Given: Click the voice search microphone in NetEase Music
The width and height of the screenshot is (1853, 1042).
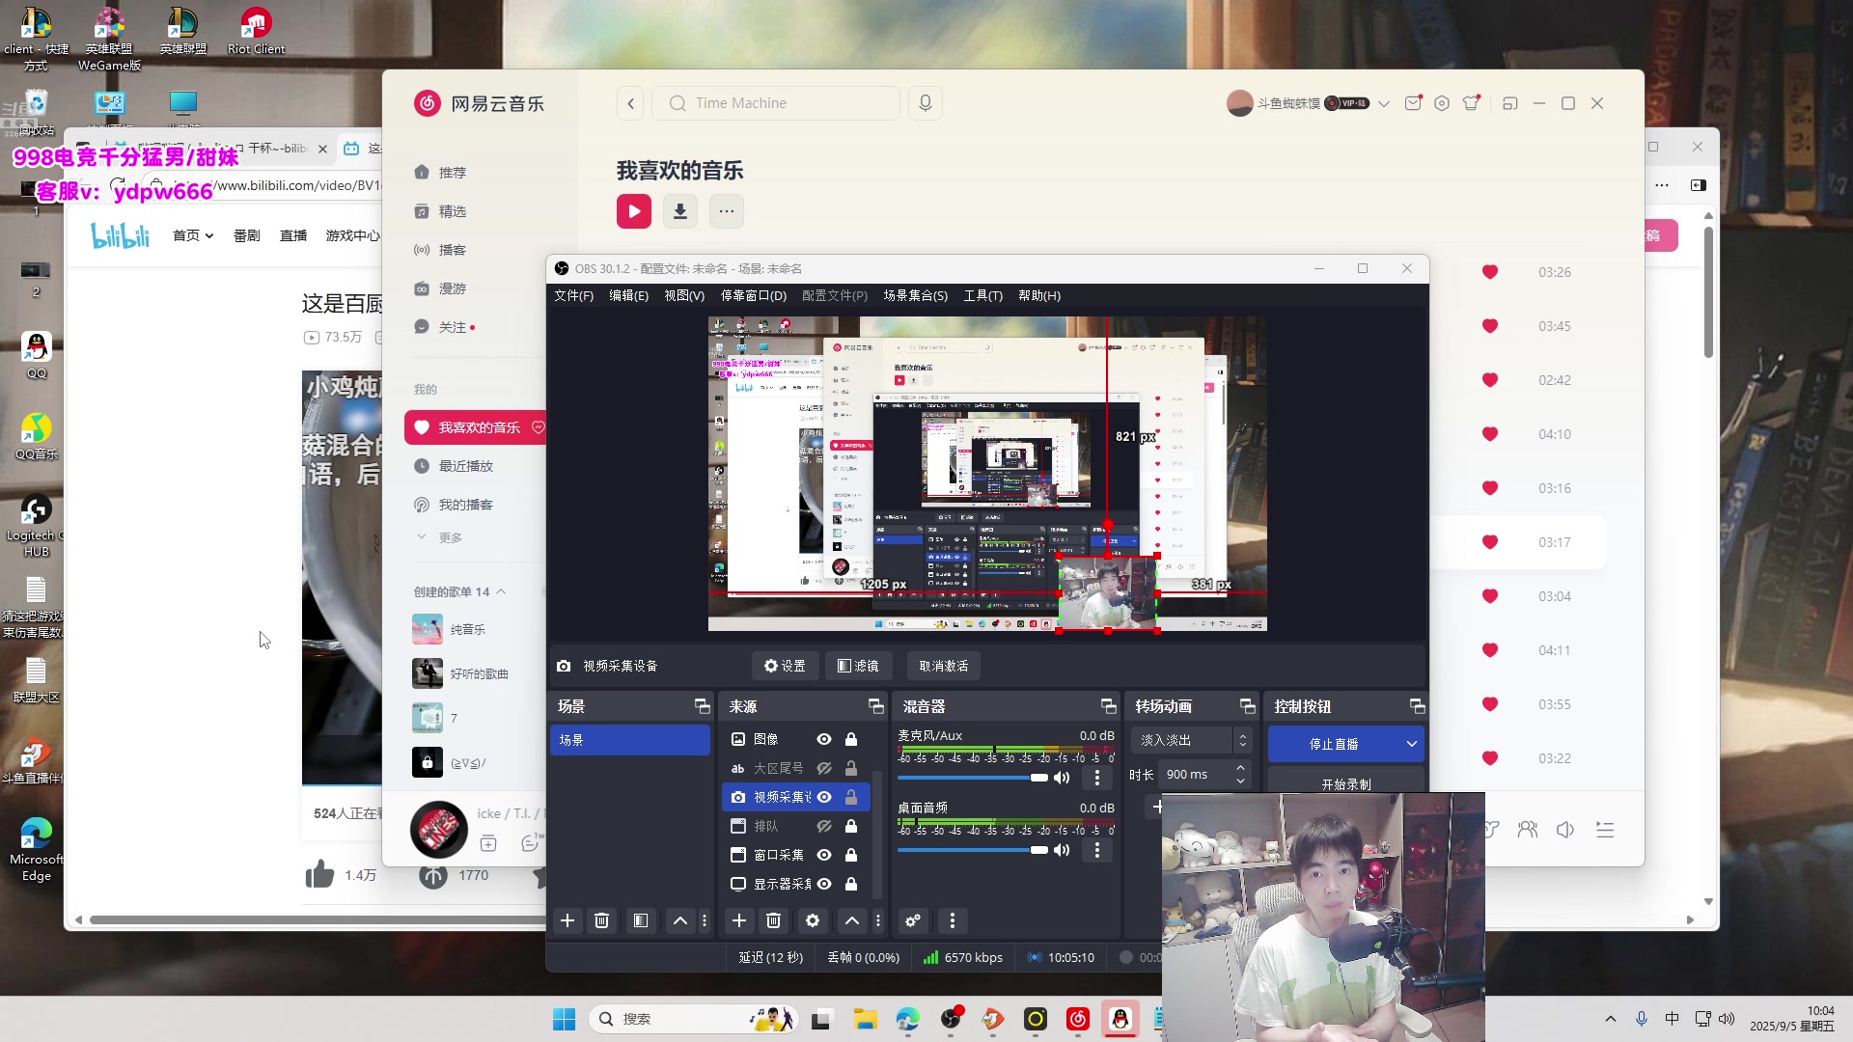Looking at the screenshot, I should [x=926, y=103].
